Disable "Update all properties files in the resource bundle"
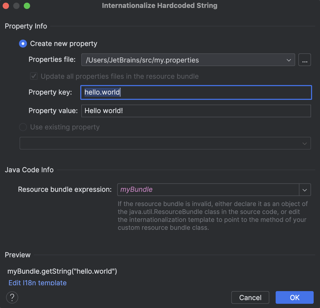 click(34, 76)
